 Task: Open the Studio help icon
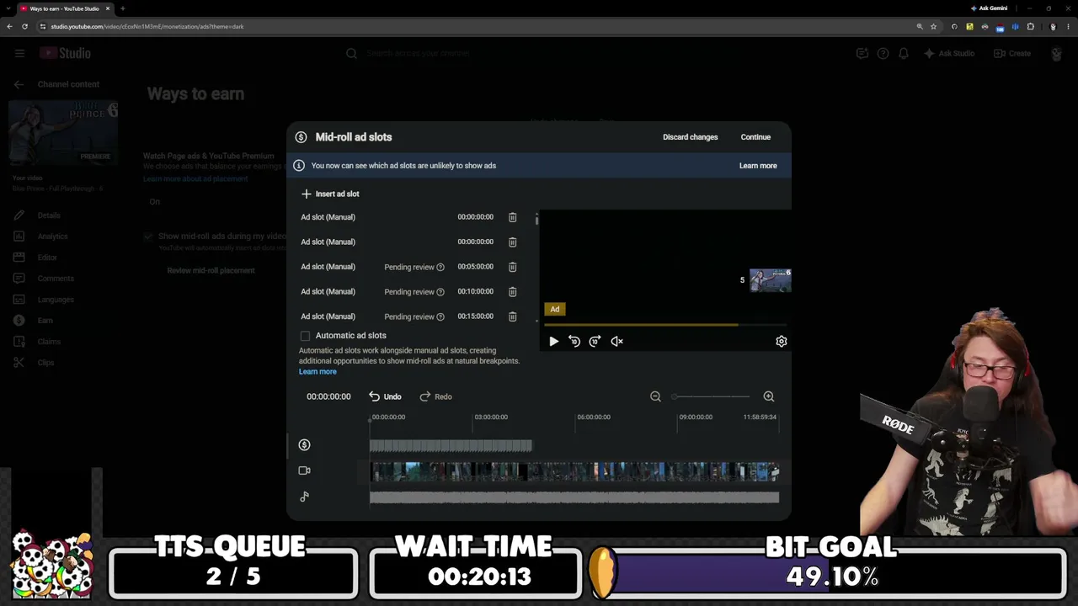tap(883, 53)
